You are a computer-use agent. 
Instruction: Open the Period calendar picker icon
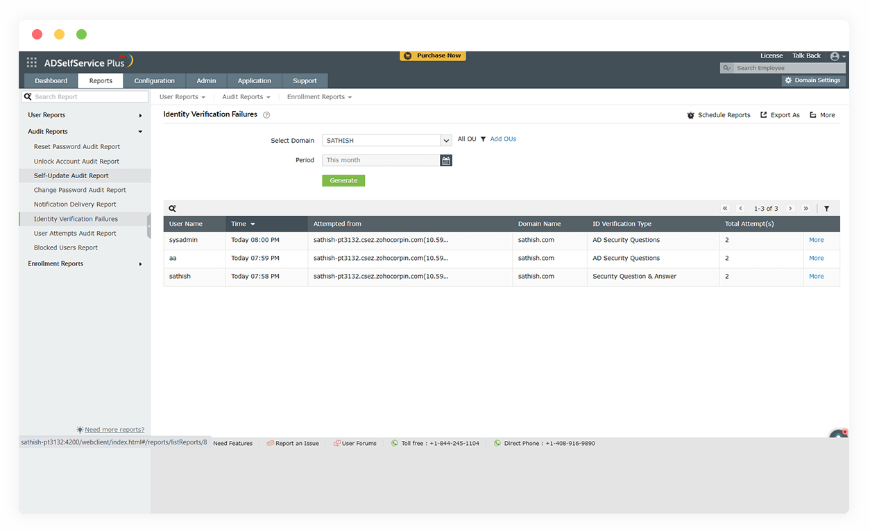coord(446,160)
